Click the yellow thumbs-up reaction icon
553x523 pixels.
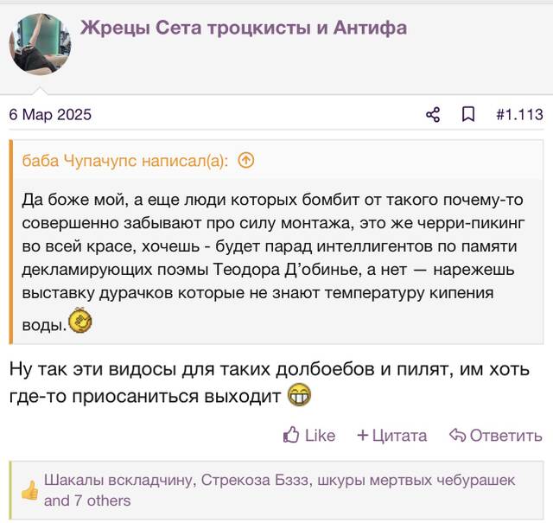29,490
